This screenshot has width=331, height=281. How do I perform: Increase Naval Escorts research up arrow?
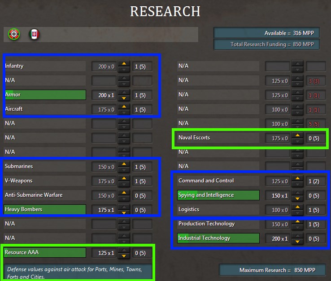(297, 135)
